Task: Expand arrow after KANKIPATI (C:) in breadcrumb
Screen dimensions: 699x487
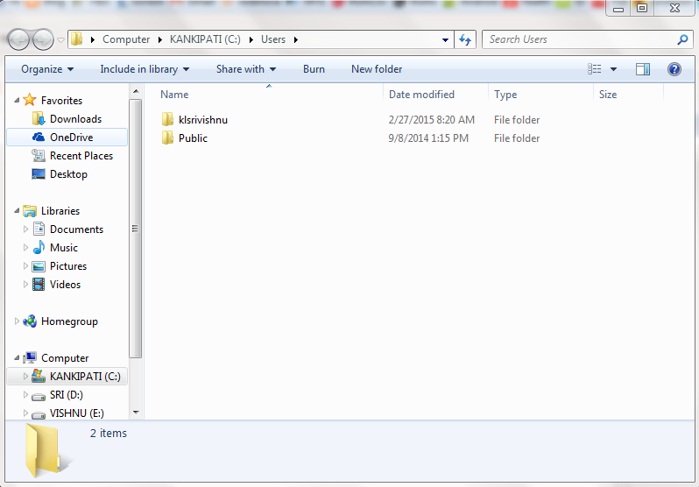Action: (x=251, y=39)
